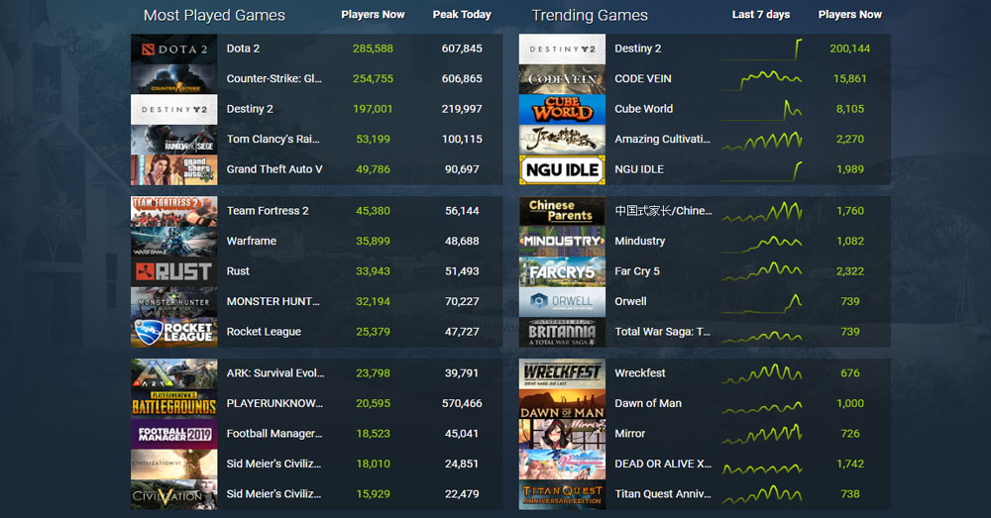Open the Dead or Alive Xtreme thumbnail

coord(562,465)
